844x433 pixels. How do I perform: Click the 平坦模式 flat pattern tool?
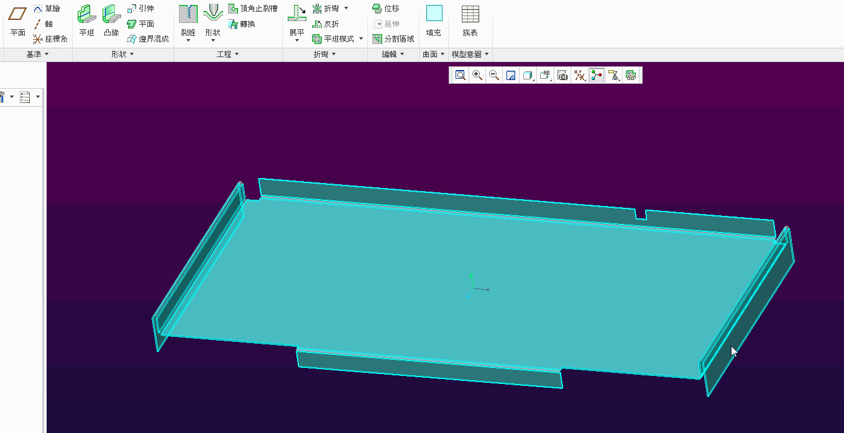point(334,38)
